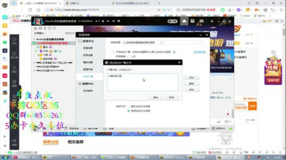Click inside the broadcast content text area
Viewport: 286px width, 160px height.
pyautogui.click(x=143, y=82)
